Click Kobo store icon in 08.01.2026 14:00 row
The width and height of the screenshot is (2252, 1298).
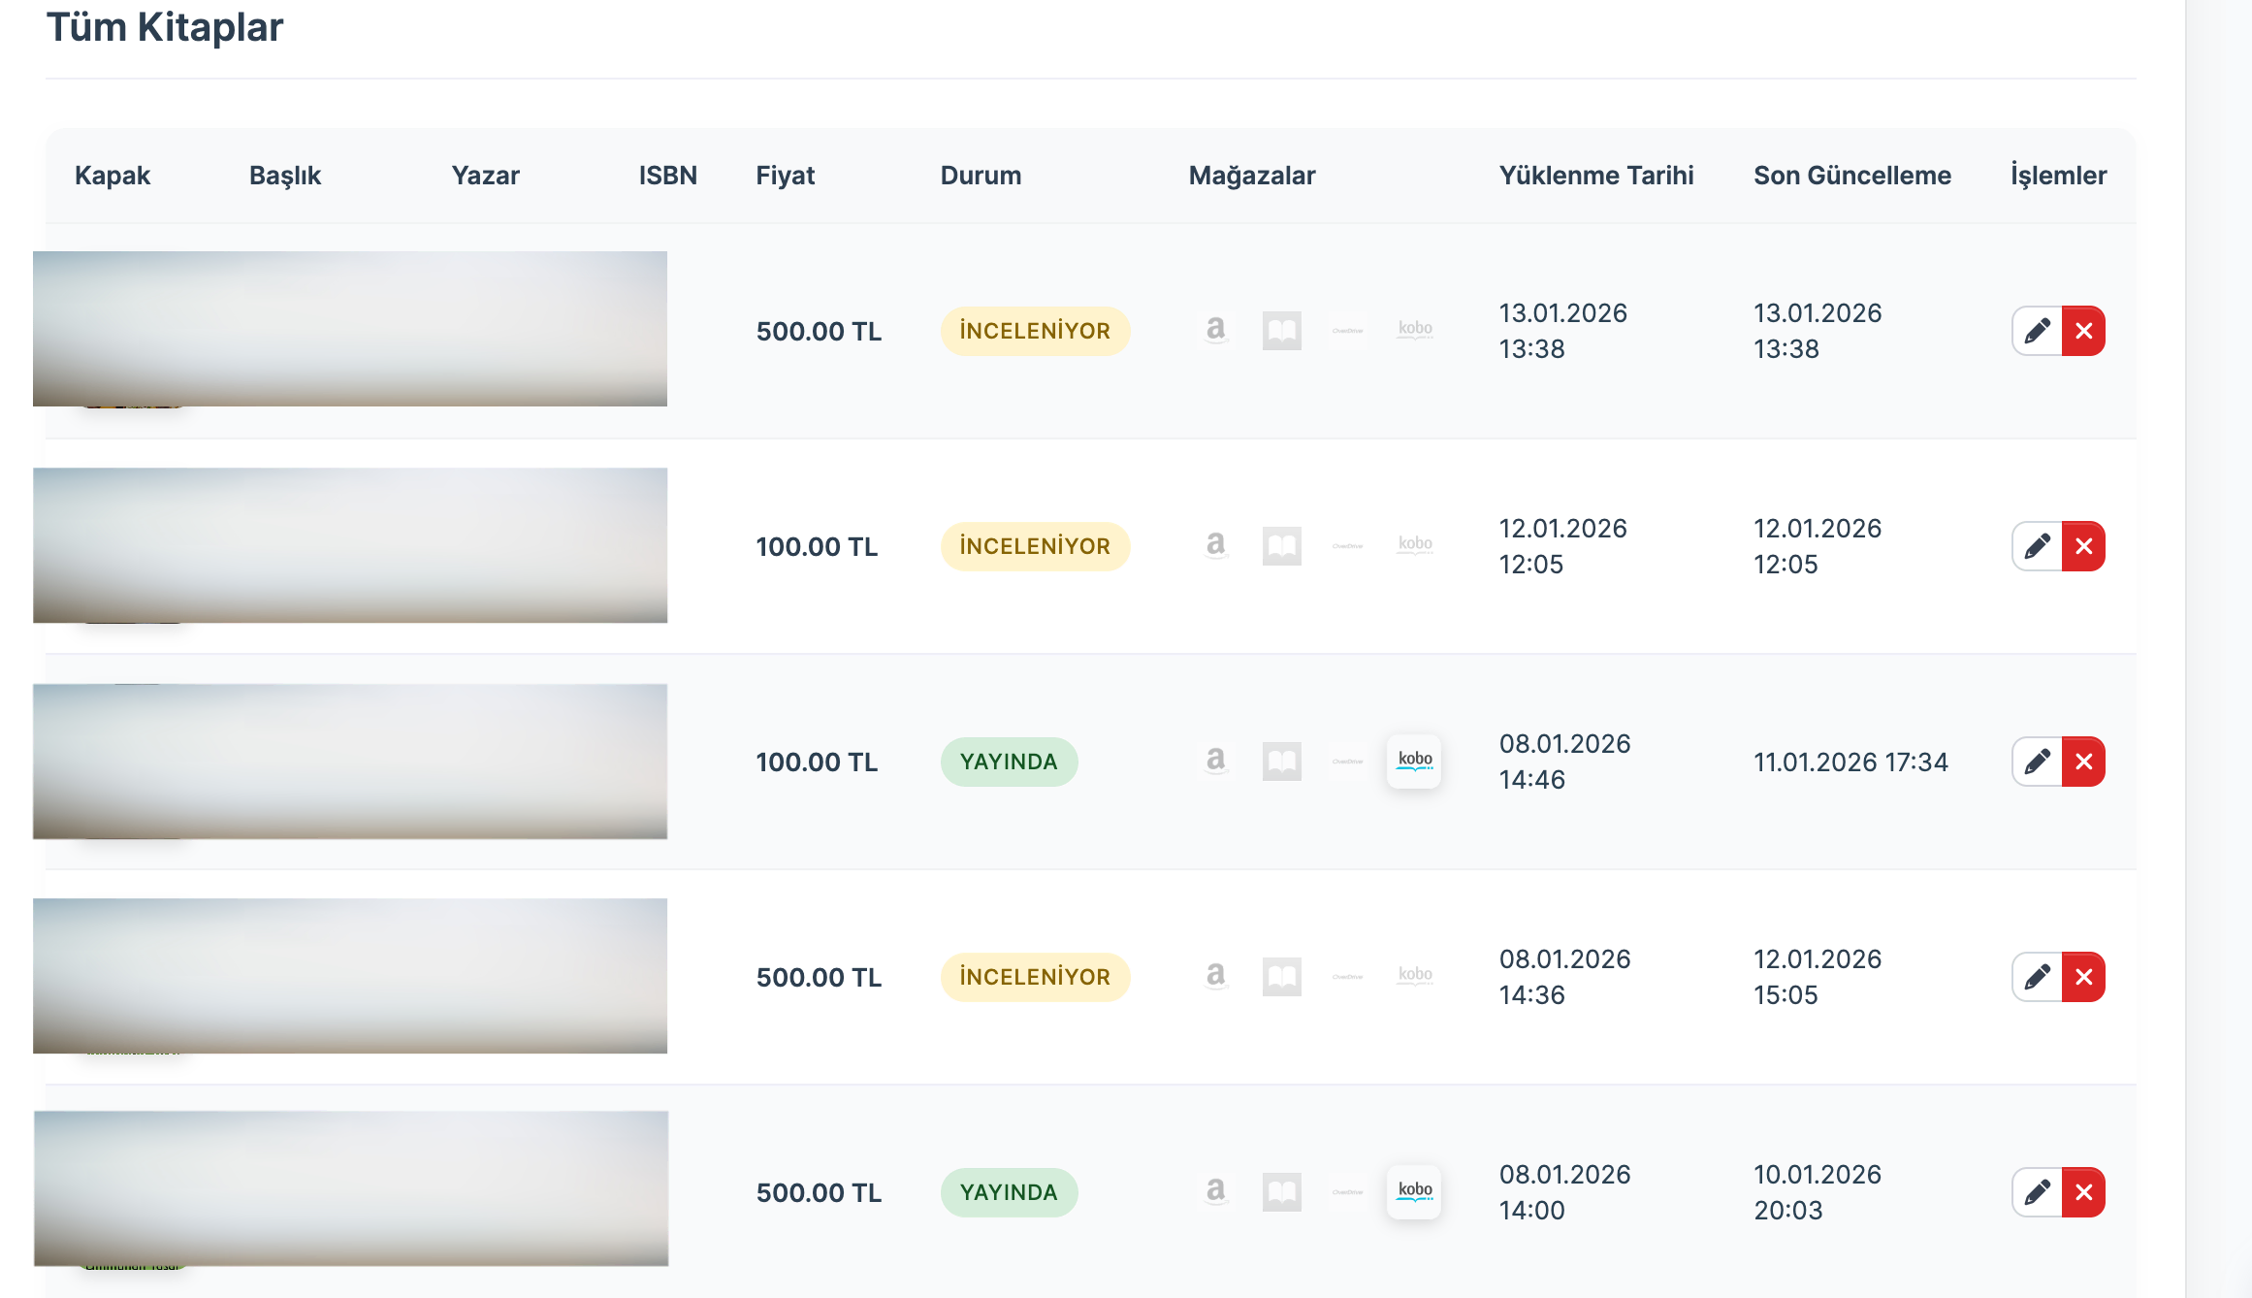pos(1414,1191)
